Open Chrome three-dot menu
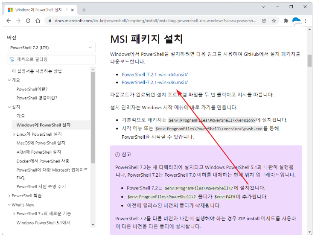Image resolution: width=315 pixels, height=236 pixels. pos(306,20)
